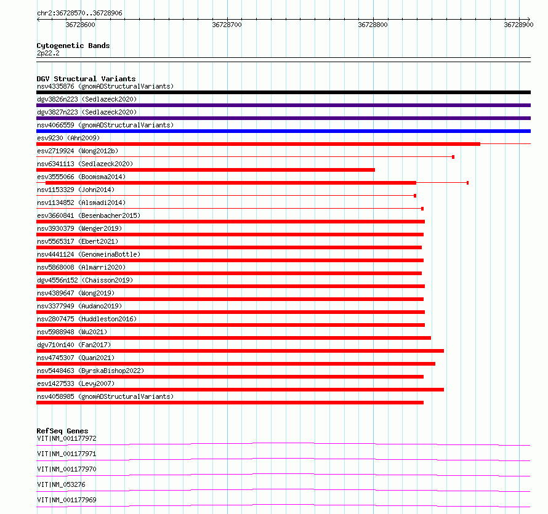The image size is (548, 514).
Task: Click esv3555066 (Boomsma2014) label
Action: coord(81,177)
